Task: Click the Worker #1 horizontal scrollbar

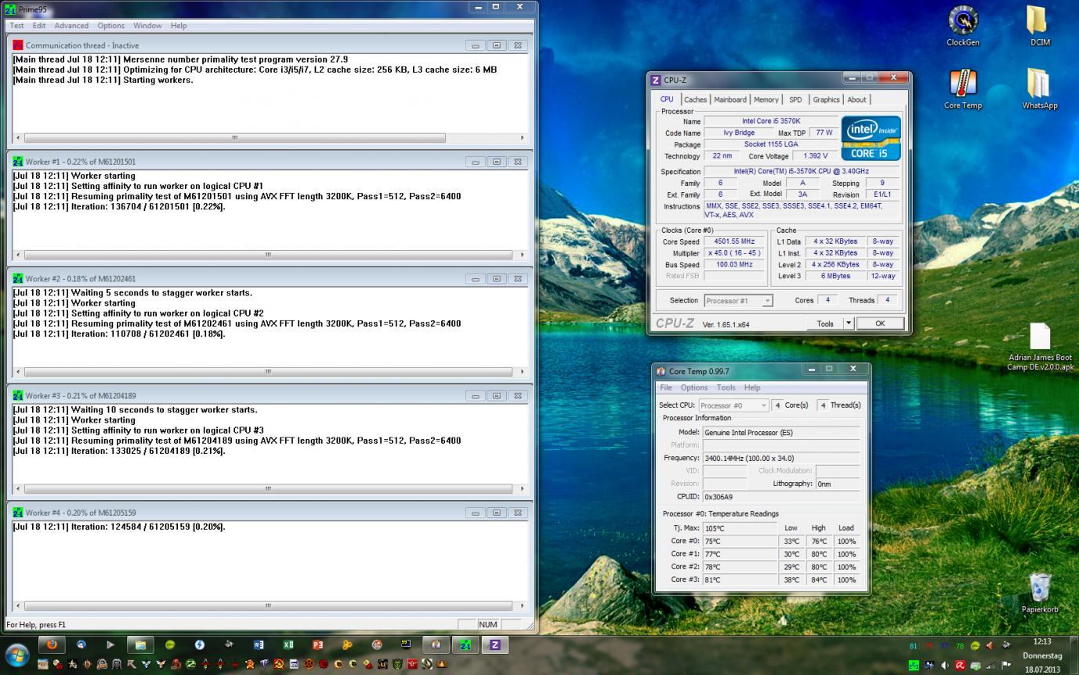Action: pos(268,255)
